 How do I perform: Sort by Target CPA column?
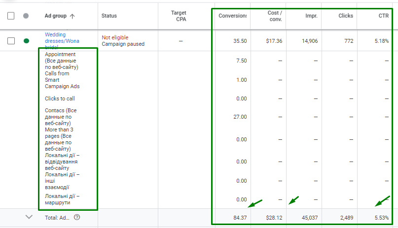click(179, 16)
